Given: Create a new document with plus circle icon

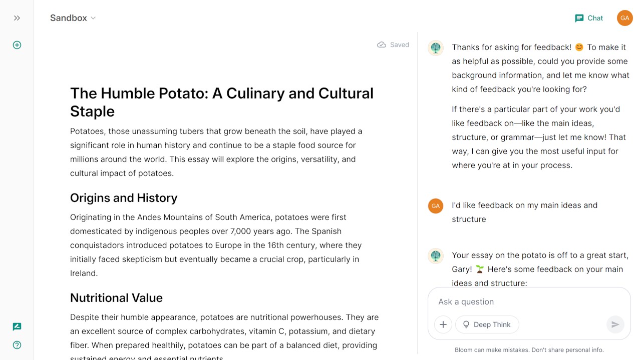Looking at the screenshot, I should click(17, 45).
